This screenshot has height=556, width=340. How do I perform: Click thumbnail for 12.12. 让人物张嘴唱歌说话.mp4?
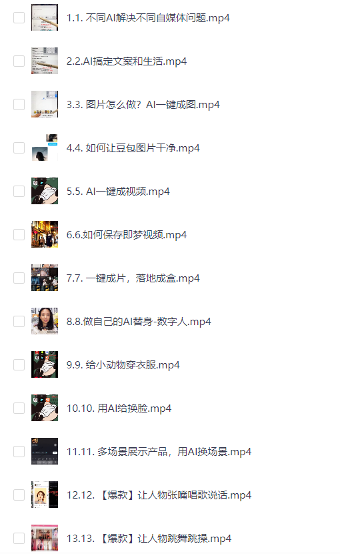tap(45, 495)
